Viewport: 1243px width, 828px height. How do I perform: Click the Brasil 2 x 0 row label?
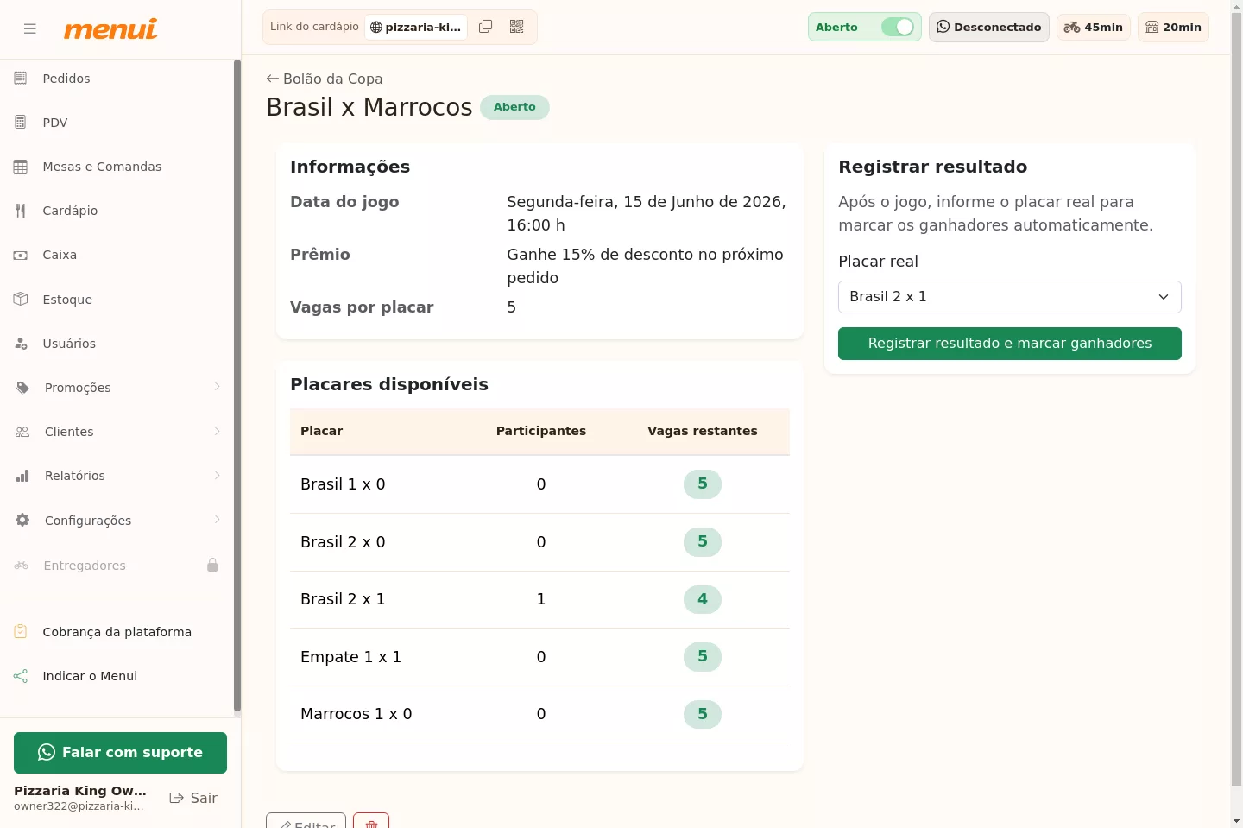pyautogui.click(x=343, y=542)
